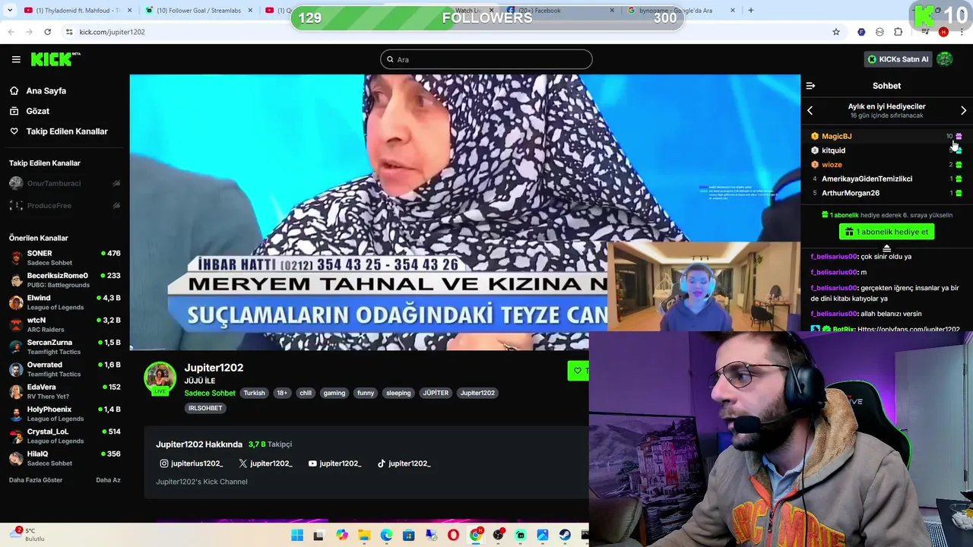Click KICKs Satın Al button
The image size is (973, 547).
tap(898, 59)
